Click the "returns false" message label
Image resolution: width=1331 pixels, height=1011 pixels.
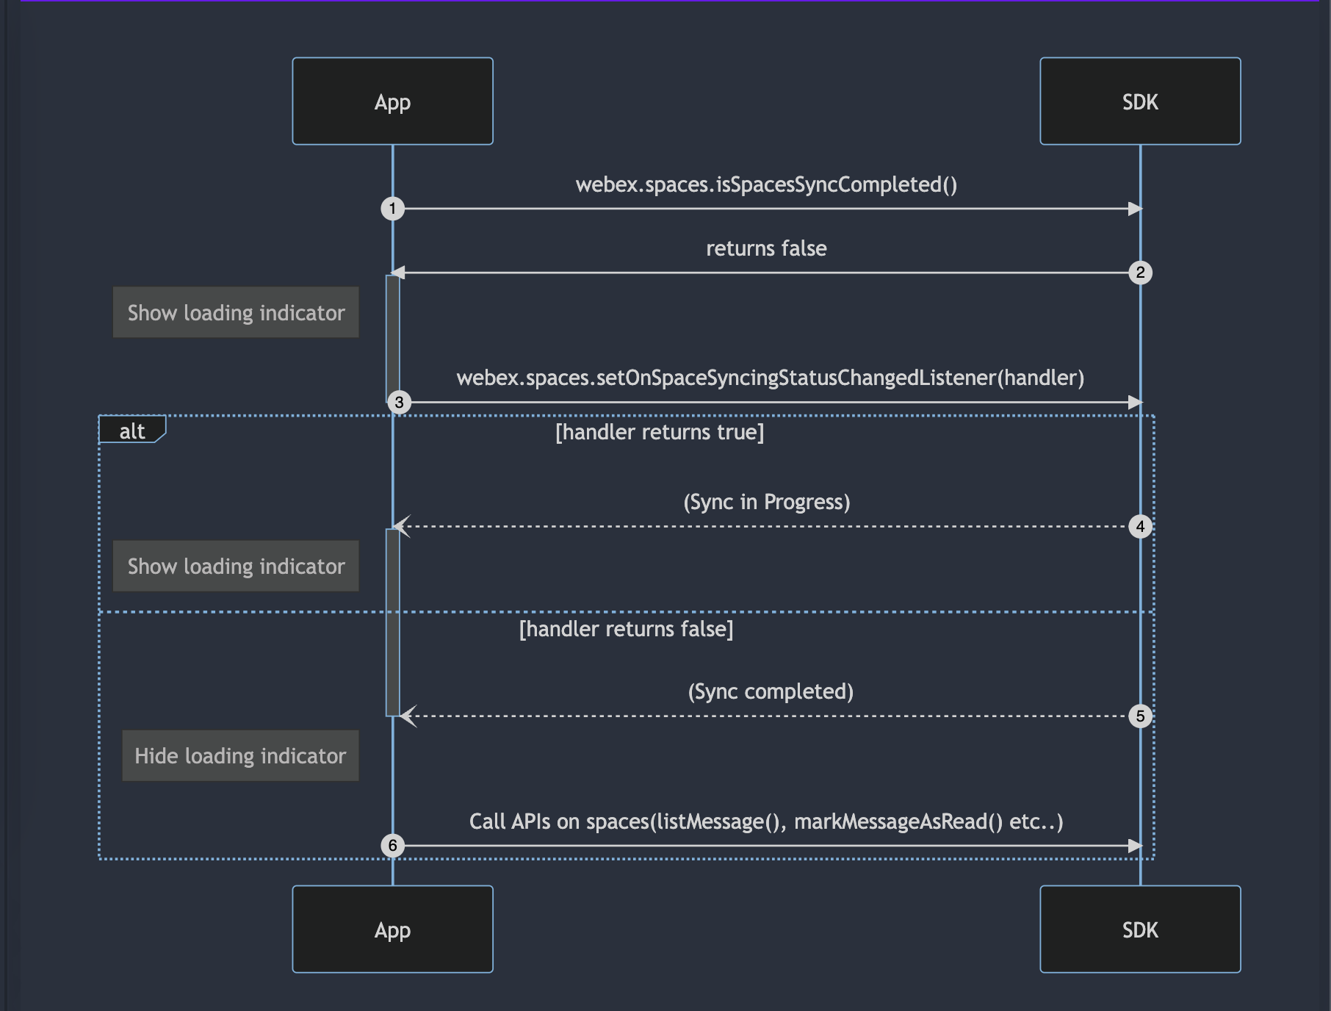pyautogui.click(x=766, y=248)
